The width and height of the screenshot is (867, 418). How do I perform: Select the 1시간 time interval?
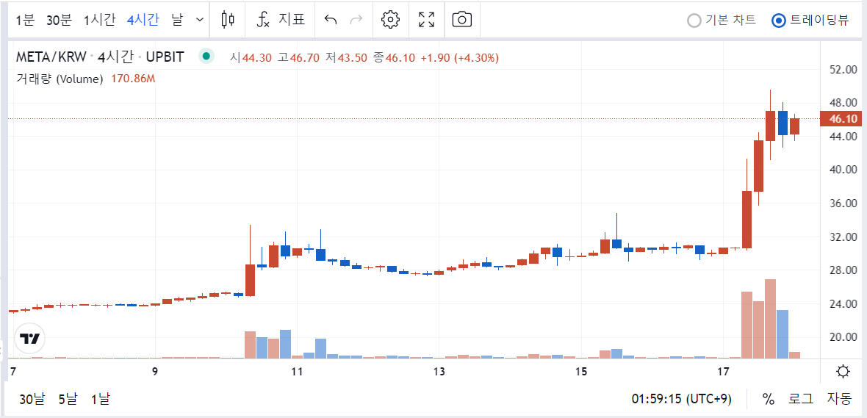tap(99, 20)
